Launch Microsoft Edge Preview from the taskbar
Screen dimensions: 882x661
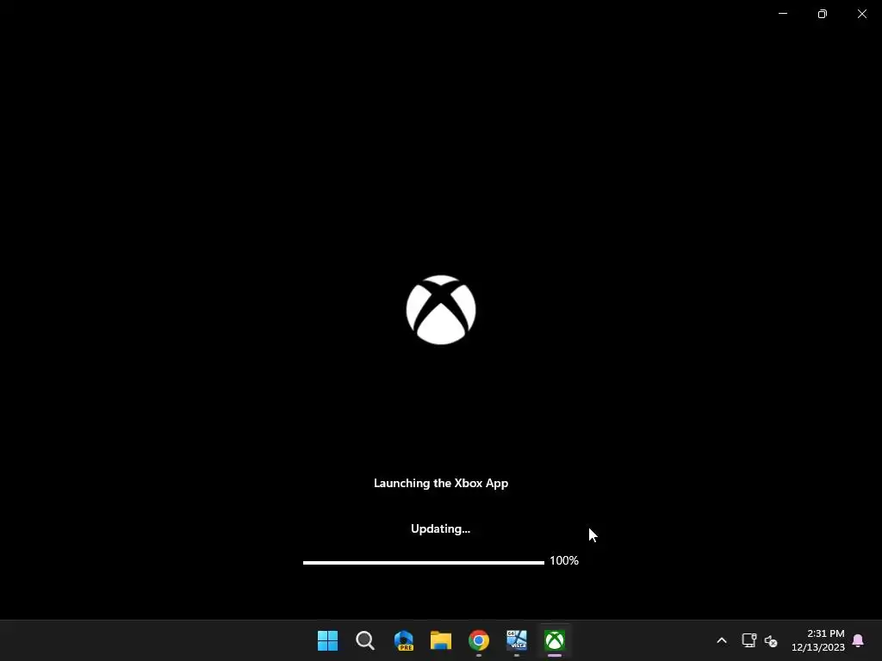pyautogui.click(x=403, y=640)
